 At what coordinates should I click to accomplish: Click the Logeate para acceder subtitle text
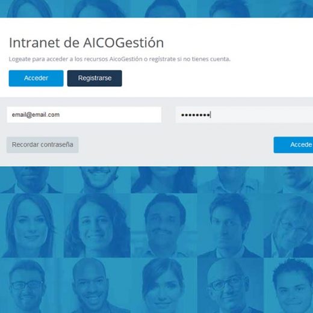click(120, 59)
